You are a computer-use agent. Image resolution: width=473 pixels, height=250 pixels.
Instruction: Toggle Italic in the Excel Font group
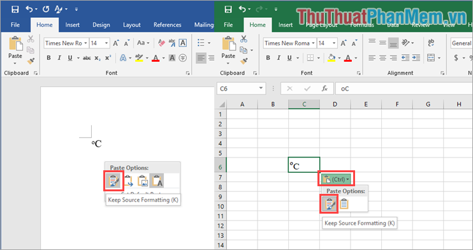(279, 57)
